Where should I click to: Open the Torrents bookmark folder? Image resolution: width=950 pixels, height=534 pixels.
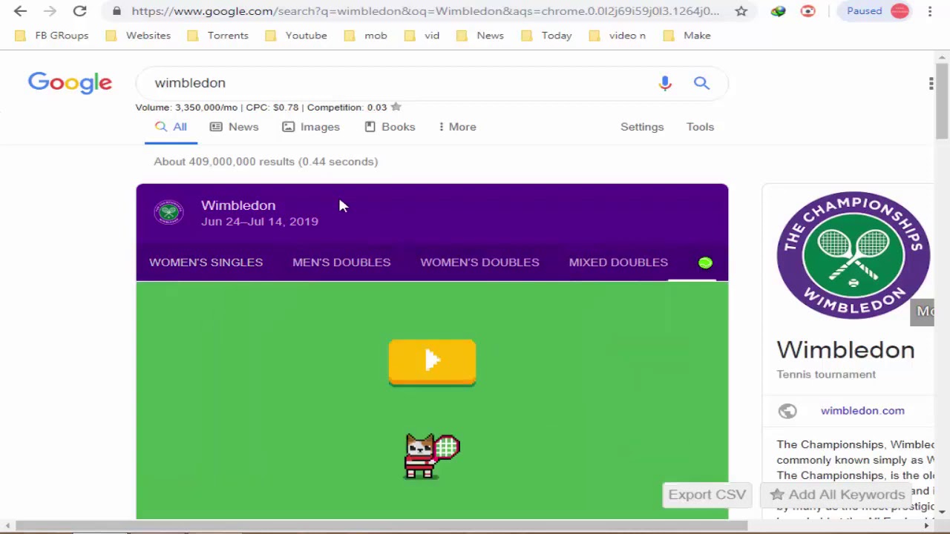[217, 36]
